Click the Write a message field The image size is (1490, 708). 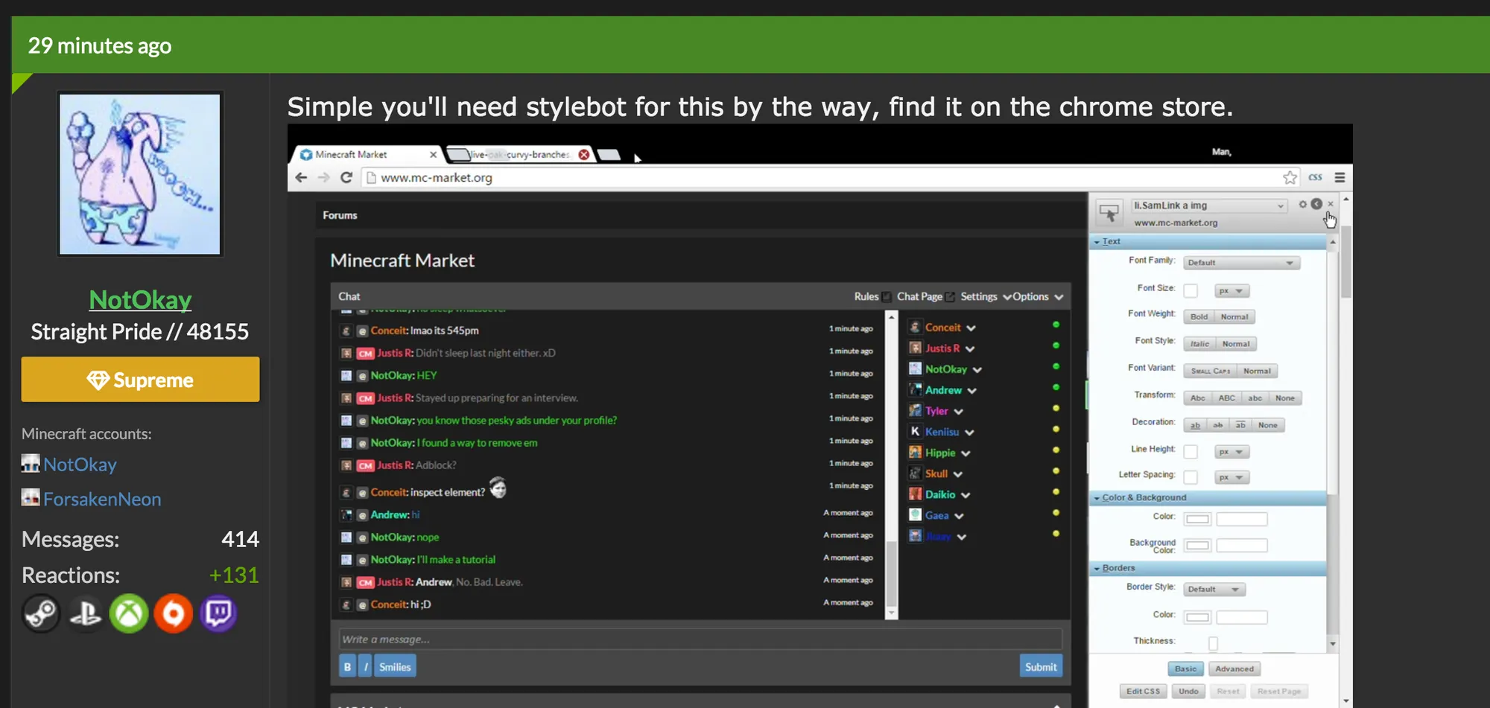click(700, 639)
